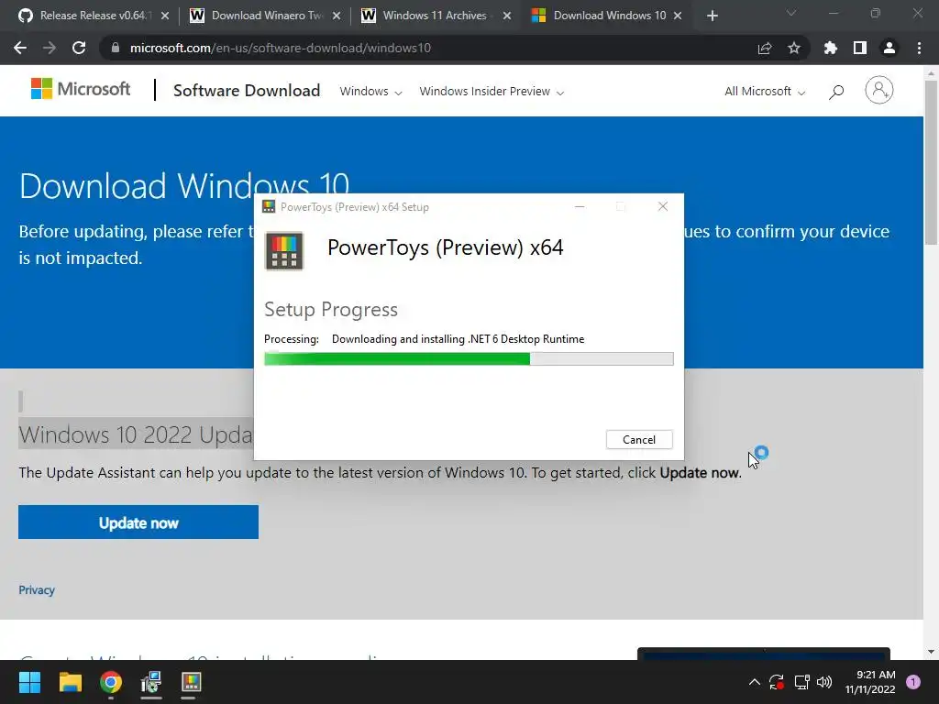The image size is (939, 704).
Task: Click the Update now button
Action: (x=138, y=522)
